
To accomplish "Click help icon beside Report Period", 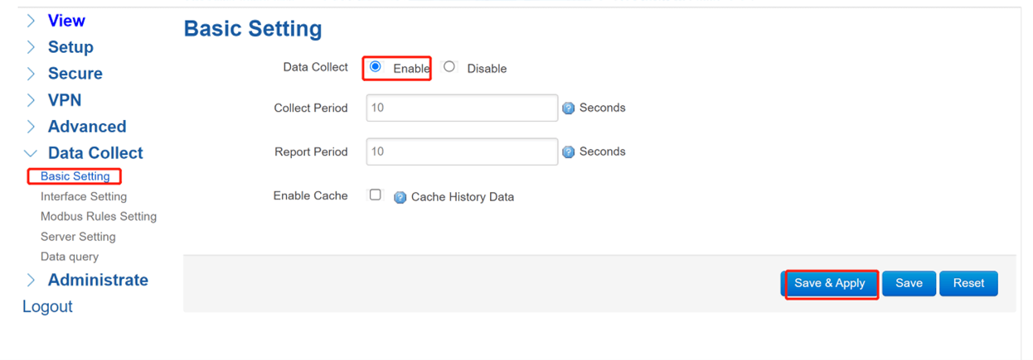I will point(569,152).
